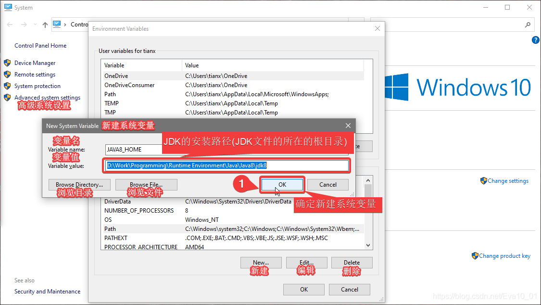This screenshot has height=305, width=541.
Task: Open recent locations dropdown arrow
Action: click(x=35, y=25)
